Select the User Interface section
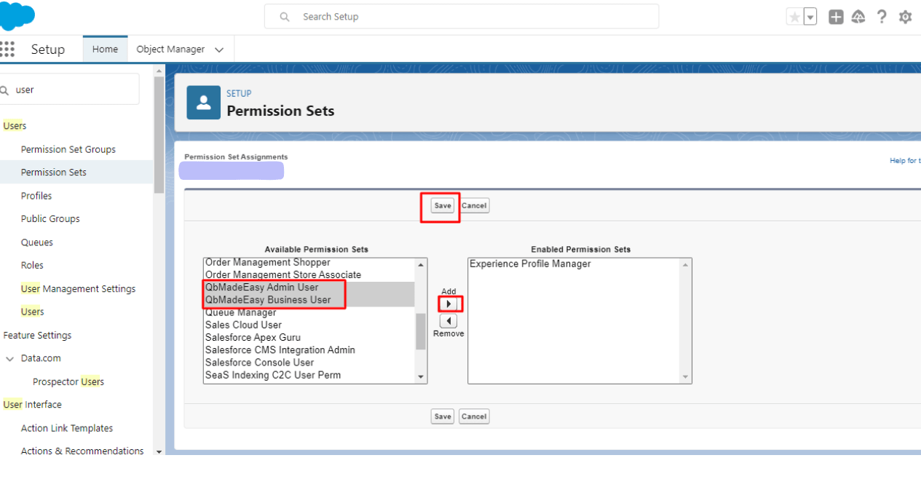 tap(32, 405)
